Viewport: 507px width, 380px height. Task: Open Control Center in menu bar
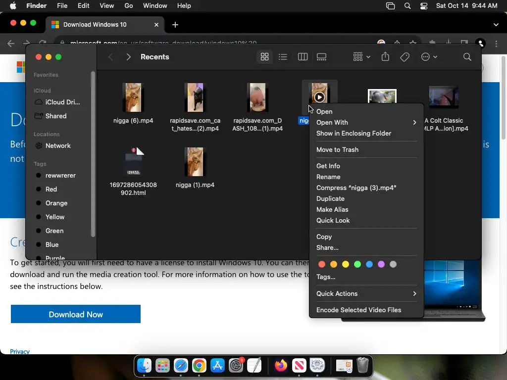pyautogui.click(x=424, y=6)
